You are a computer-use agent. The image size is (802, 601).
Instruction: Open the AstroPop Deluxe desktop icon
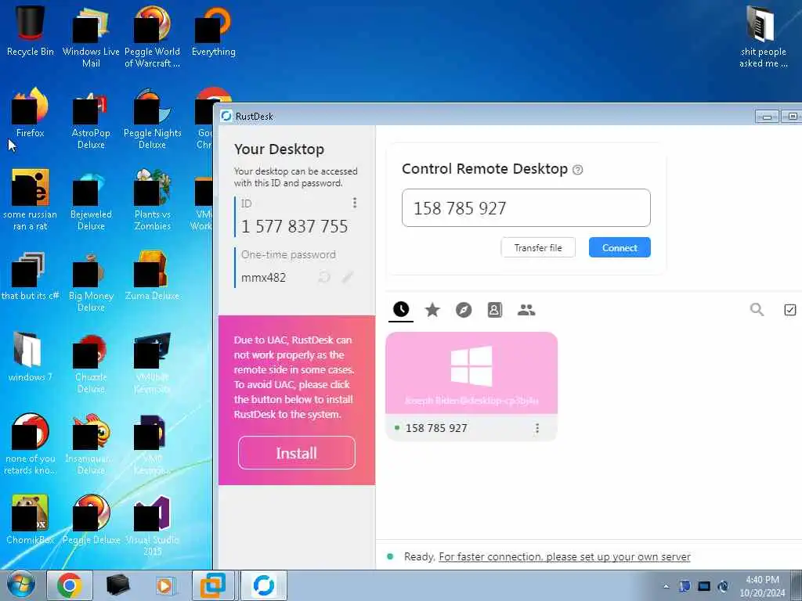coord(91,119)
